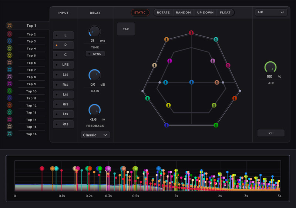Enable SYNC for delay time

pos(95,54)
